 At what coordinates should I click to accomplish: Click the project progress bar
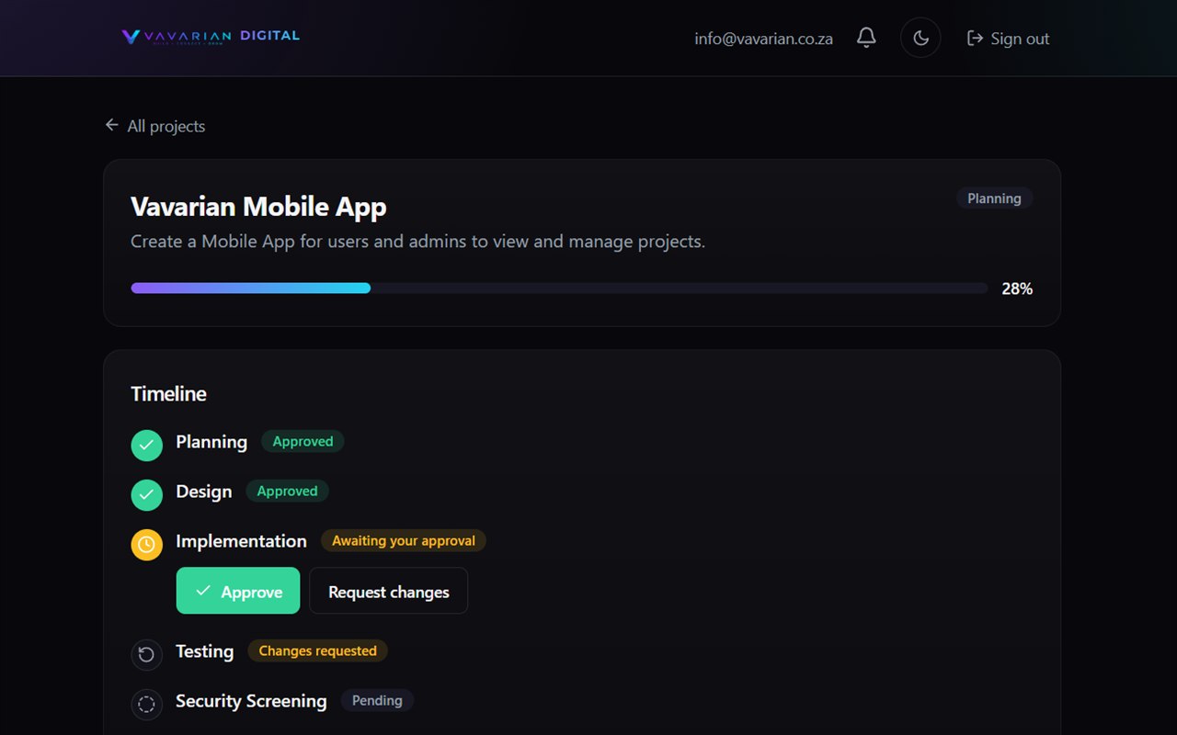coord(559,288)
